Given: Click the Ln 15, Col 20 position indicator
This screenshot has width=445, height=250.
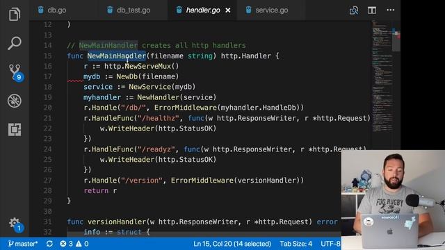Looking at the screenshot, I should point(232,244).
